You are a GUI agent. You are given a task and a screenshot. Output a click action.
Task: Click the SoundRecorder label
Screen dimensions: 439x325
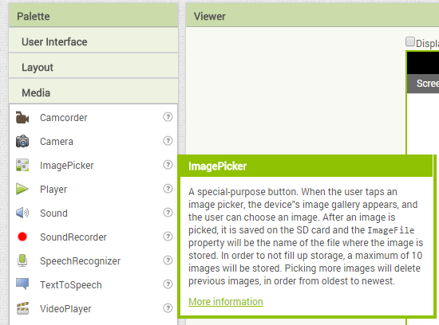73,237
